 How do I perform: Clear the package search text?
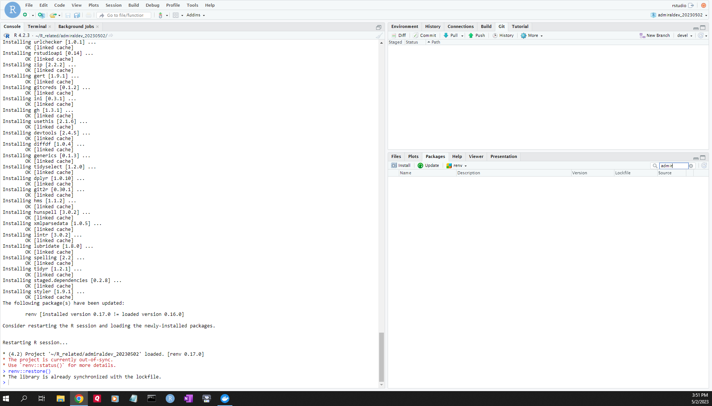[691, 166]
